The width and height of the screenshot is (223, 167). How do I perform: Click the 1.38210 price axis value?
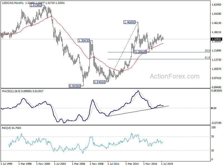click(x=217, y=32)
